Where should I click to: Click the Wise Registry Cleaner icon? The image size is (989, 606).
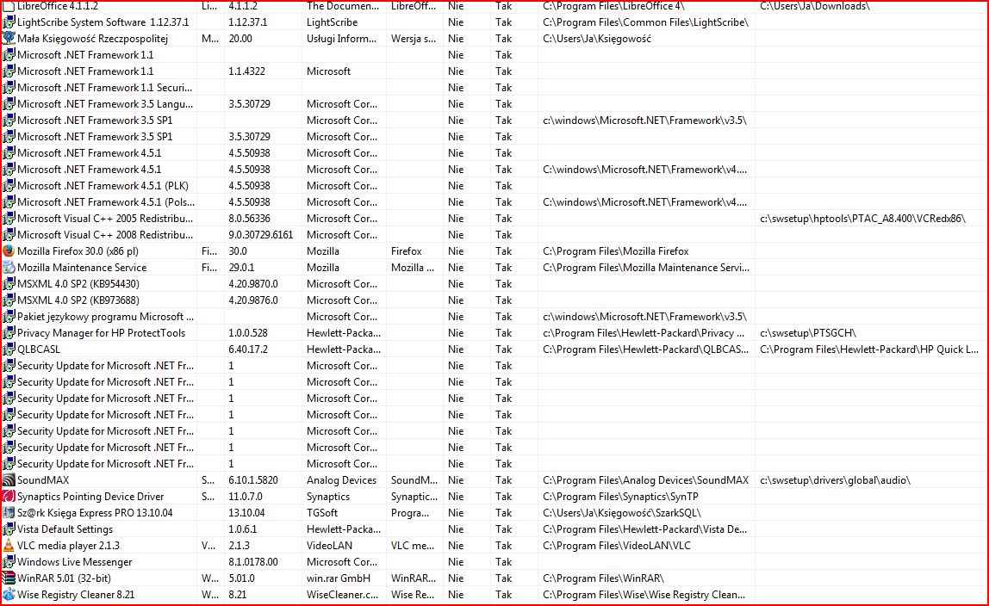click(9, 595)
